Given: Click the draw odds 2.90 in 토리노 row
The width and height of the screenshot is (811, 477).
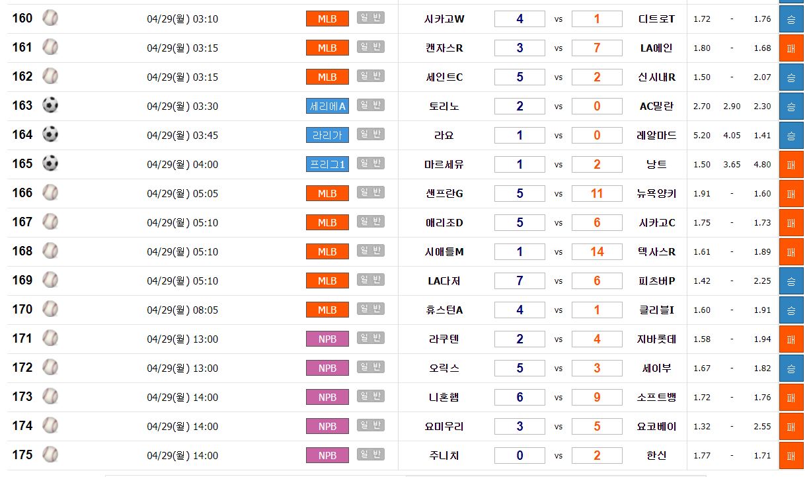Looking at the screenshot, I should point(732,107).
